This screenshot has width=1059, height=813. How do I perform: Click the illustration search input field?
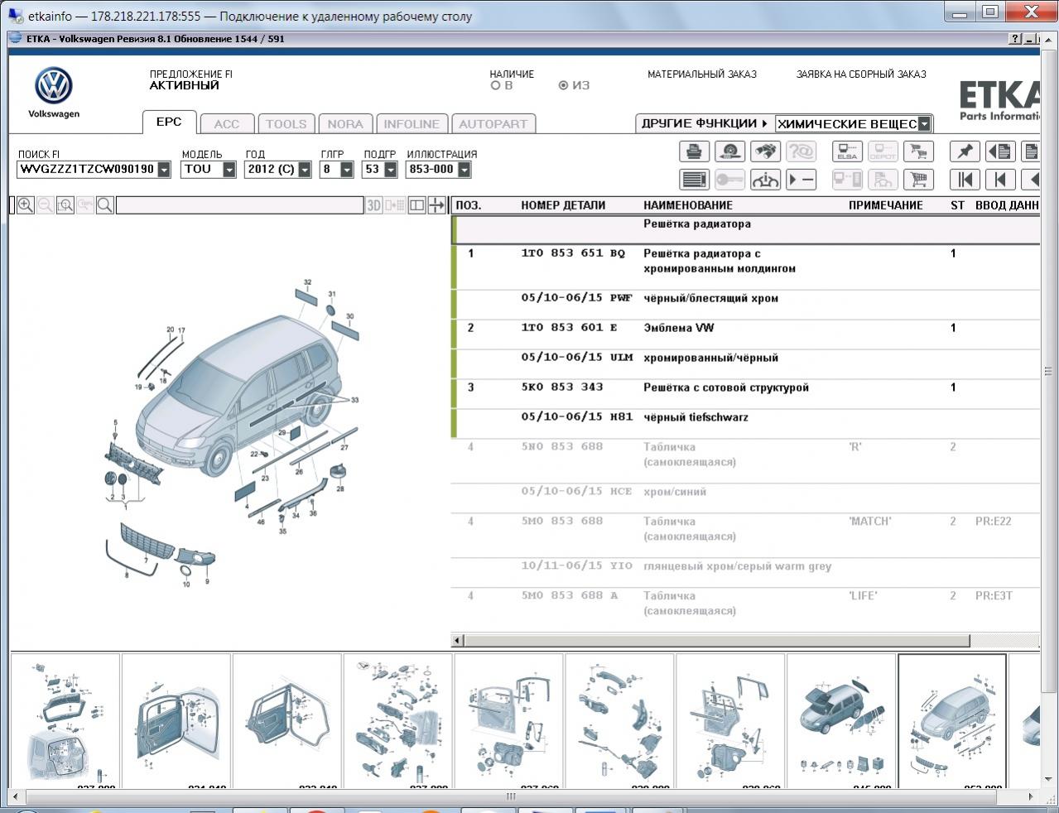point(239,205)
